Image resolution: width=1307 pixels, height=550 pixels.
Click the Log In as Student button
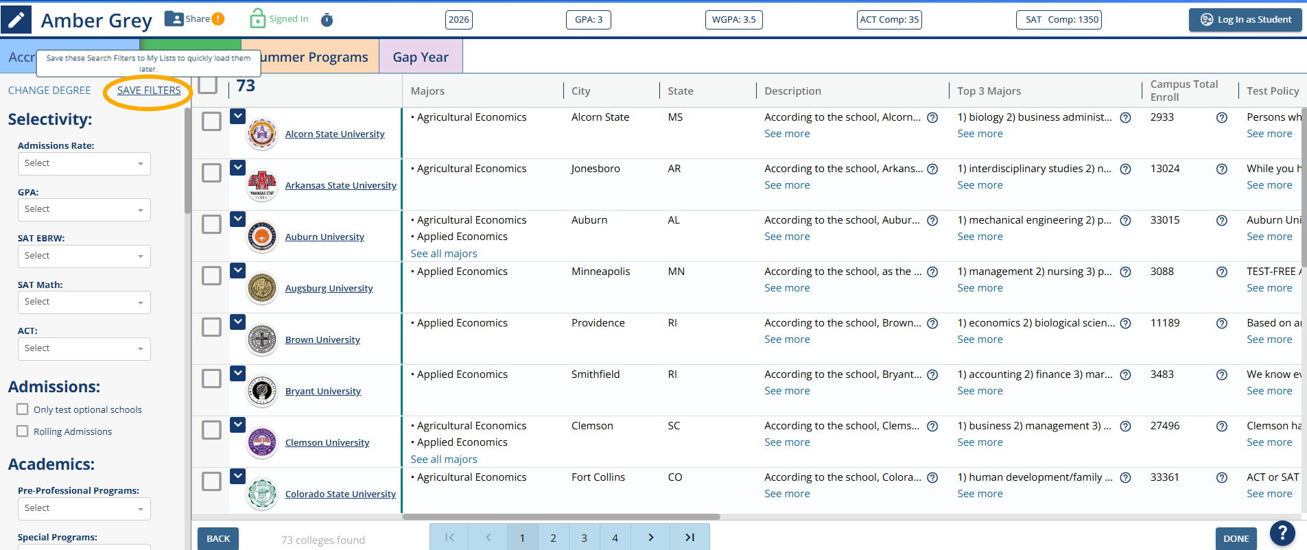pos(1246,20)
